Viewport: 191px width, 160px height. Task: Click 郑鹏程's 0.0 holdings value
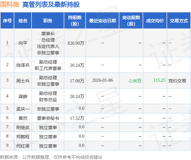[x=81, y=136]
